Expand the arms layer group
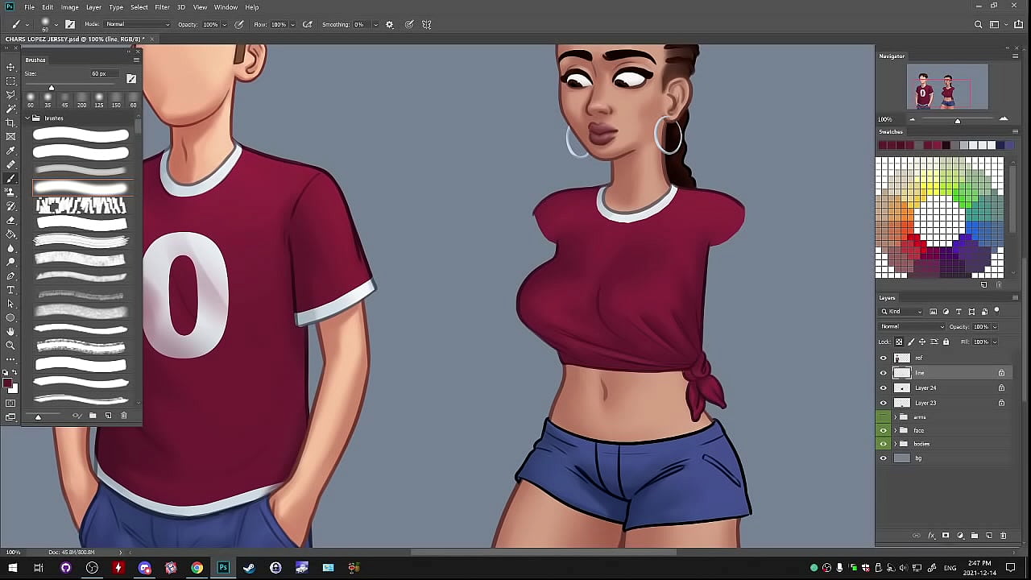Image resolution: width=1031 pixels, height=580 pixels. [x=895, y=417]
